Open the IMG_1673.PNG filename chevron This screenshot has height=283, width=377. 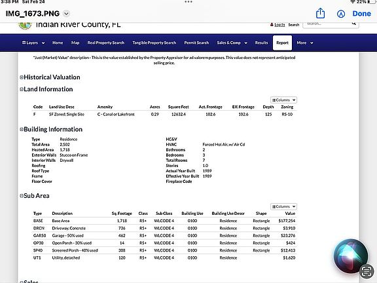pyautogui.click(x=66, y=14)
